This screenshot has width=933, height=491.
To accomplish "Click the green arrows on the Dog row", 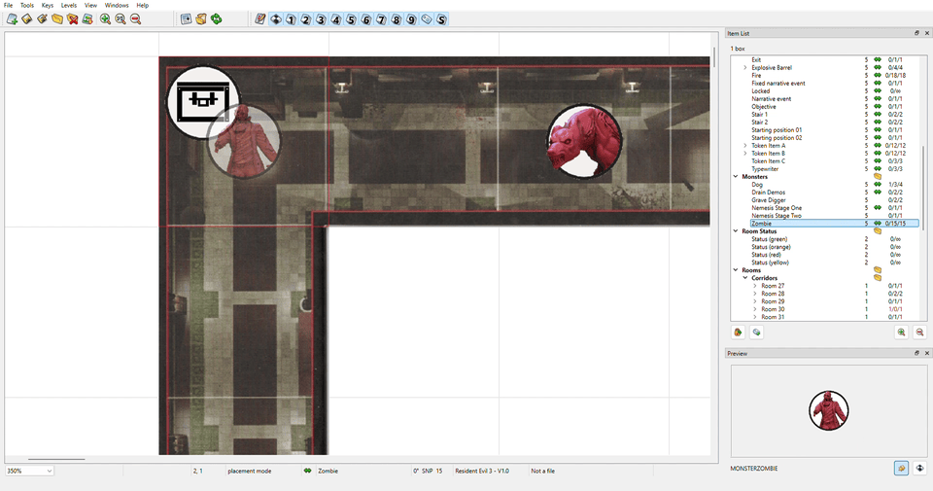I will 877,185.
